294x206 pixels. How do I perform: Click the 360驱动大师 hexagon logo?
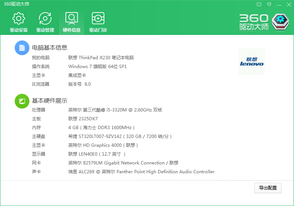coord(280,22)
